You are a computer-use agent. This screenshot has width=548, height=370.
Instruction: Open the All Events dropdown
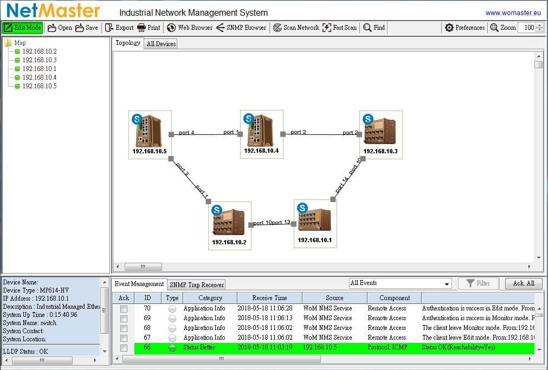click(447, 284)
